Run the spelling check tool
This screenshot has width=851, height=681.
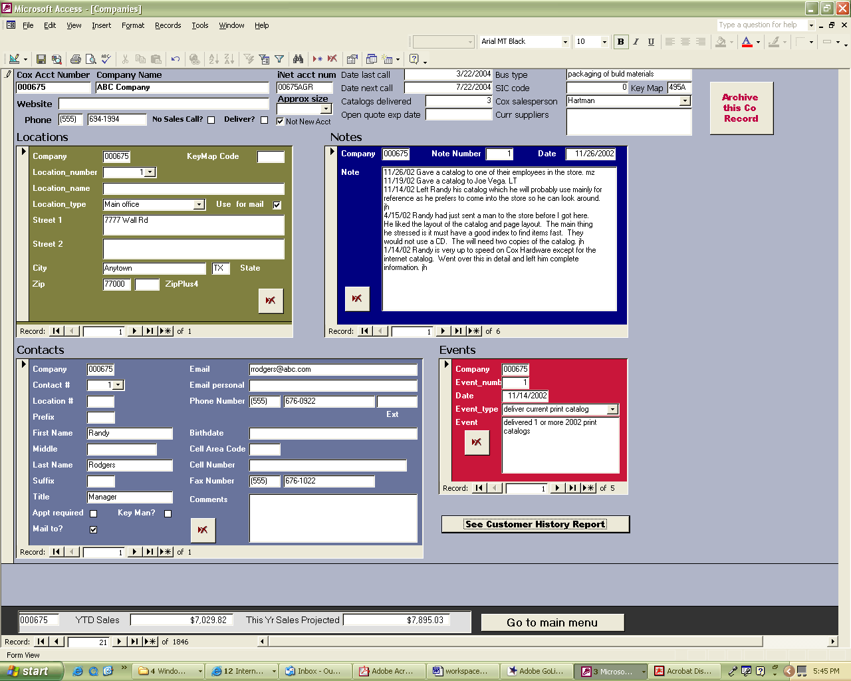106,59
